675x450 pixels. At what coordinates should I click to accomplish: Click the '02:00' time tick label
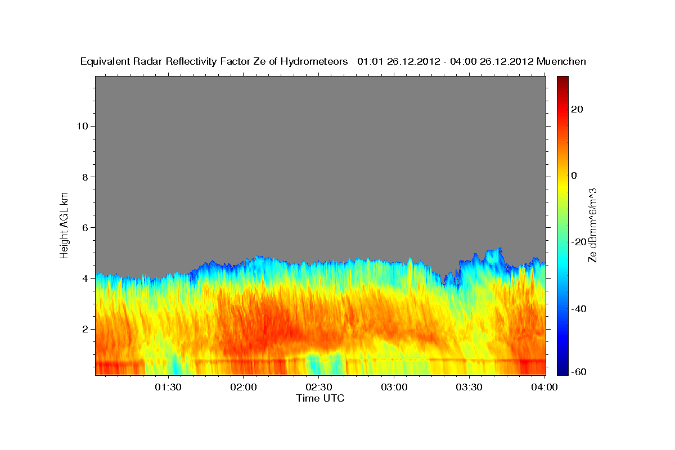click(243, 388)
